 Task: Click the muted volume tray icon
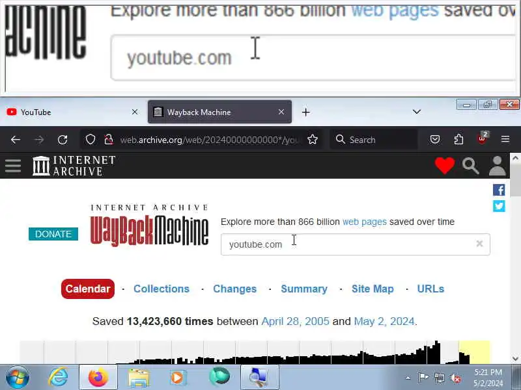[x=455, y=378]
